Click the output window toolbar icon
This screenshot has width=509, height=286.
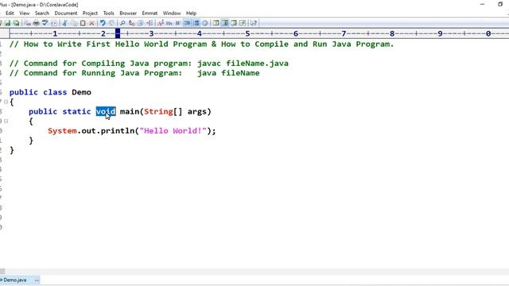coord(233,23)
